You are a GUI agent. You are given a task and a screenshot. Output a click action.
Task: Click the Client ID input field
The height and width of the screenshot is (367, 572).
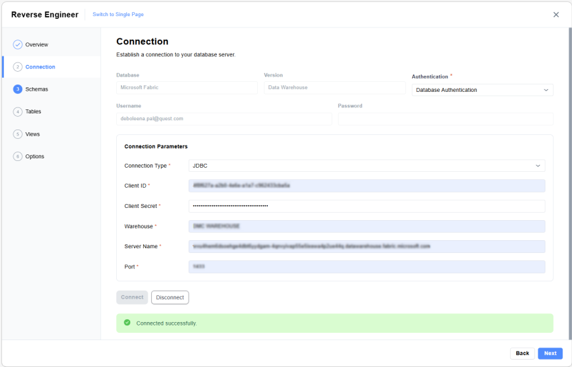367,185
